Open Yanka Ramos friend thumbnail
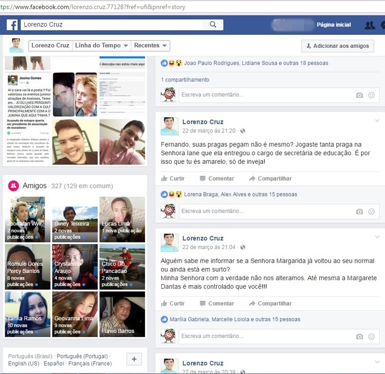 27,314
